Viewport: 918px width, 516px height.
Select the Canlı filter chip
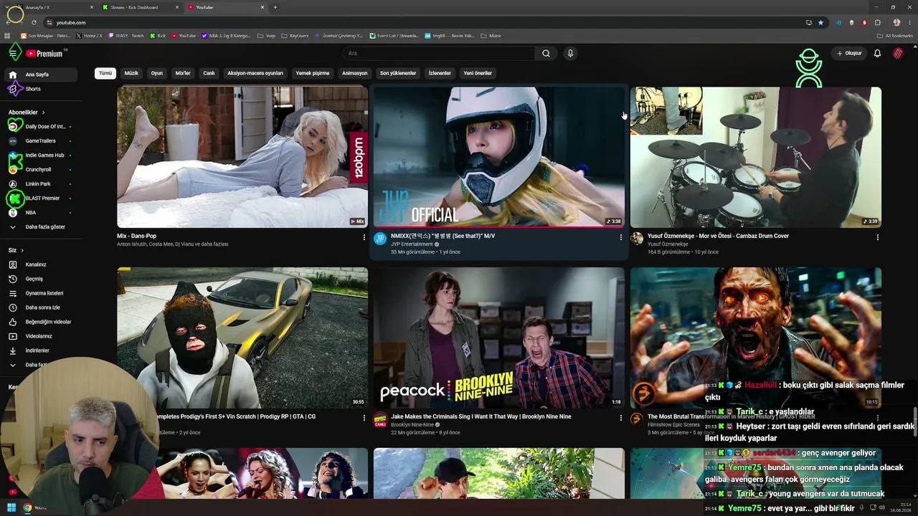tap(209, 73)
